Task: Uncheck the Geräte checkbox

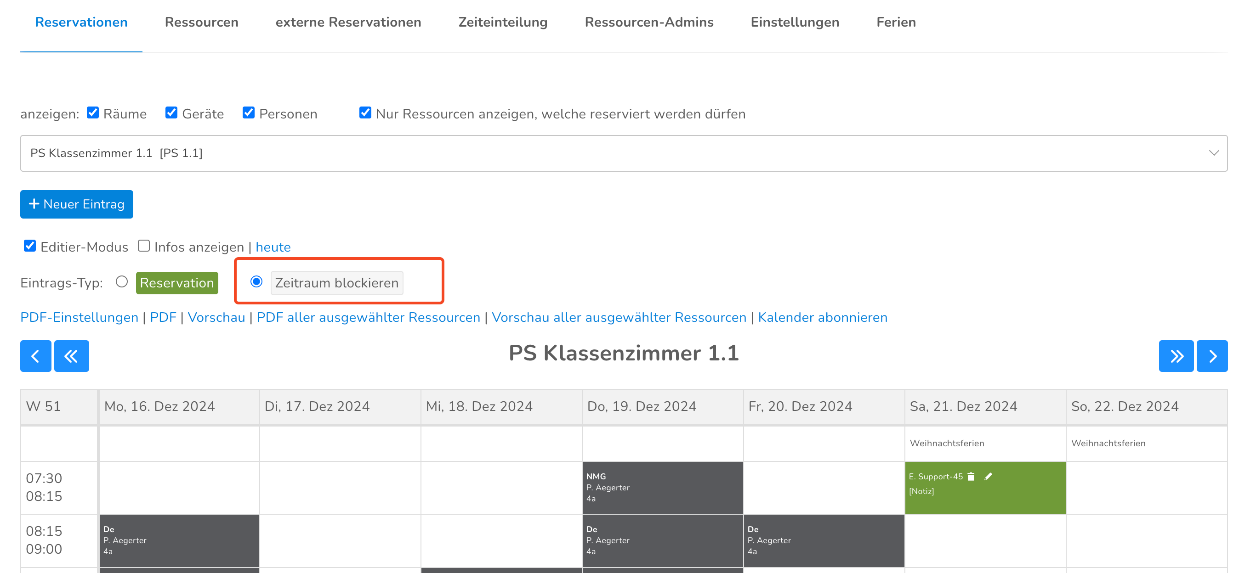Action: pos(171,113)
